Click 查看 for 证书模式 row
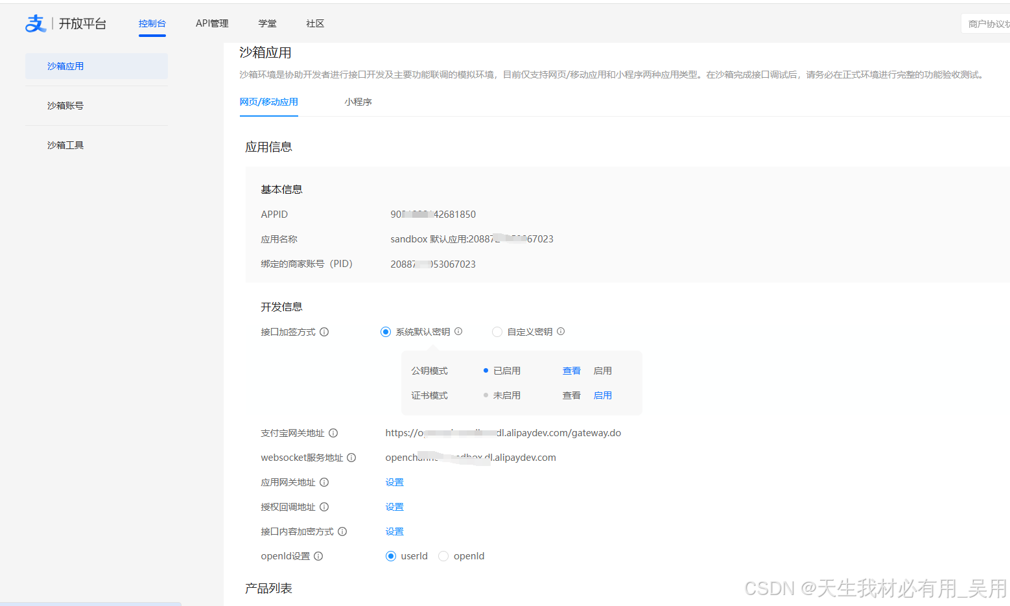The width and height of the screenshot is (1010, 606). (x=572, y=395)
